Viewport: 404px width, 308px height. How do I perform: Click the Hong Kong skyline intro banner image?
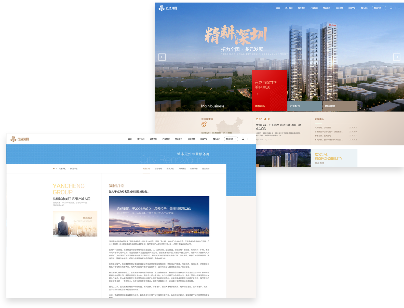(x=159, y=216)
